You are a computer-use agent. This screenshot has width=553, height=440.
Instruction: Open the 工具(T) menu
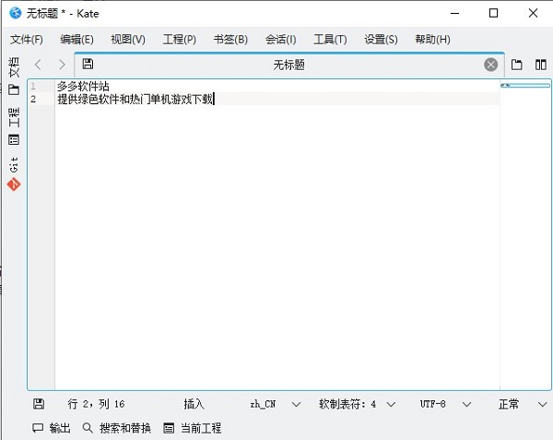click(x=330, y=39)
